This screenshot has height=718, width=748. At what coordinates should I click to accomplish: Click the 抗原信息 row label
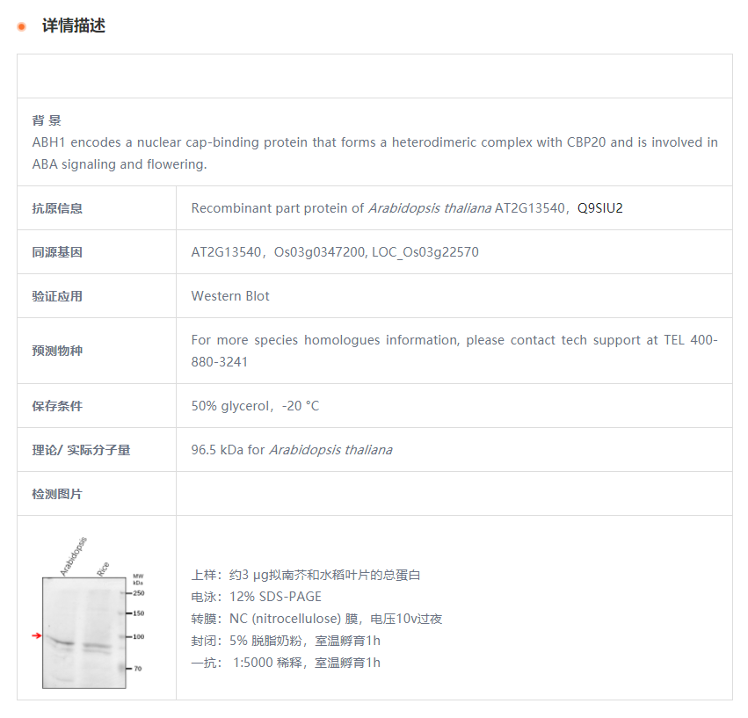tap(57, 208)
